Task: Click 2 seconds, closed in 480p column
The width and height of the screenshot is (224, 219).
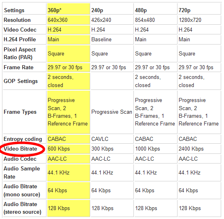Action: (156, 81)
